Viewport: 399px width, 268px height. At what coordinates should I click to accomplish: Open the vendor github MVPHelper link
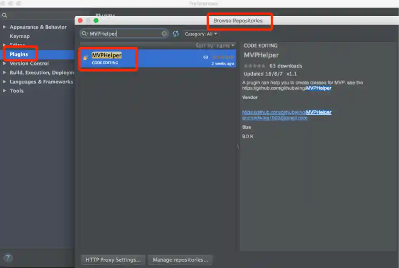[x=287, y=112]
